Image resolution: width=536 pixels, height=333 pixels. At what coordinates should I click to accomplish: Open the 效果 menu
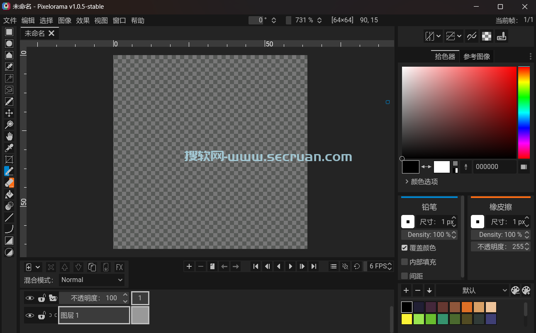click(x=83, y=20)
